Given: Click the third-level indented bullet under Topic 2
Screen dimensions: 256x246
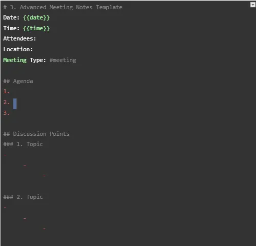Looking at the screenshot, I should click(x=45, y=229).
